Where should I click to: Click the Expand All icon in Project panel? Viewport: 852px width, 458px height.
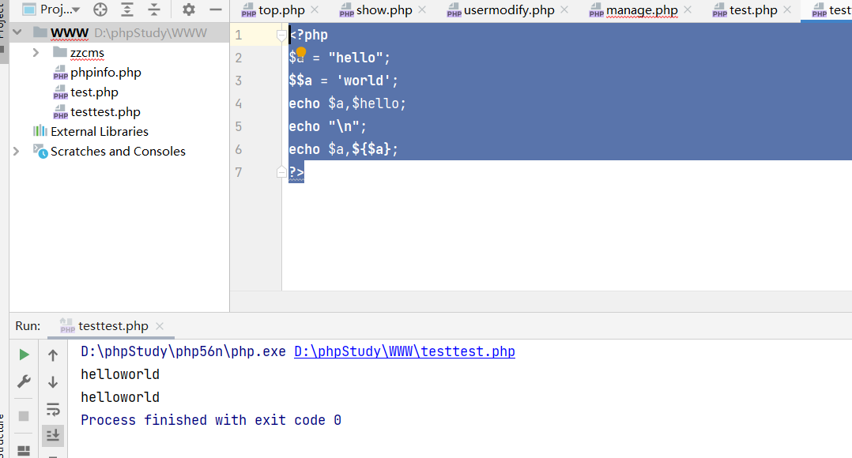point(127,9)
